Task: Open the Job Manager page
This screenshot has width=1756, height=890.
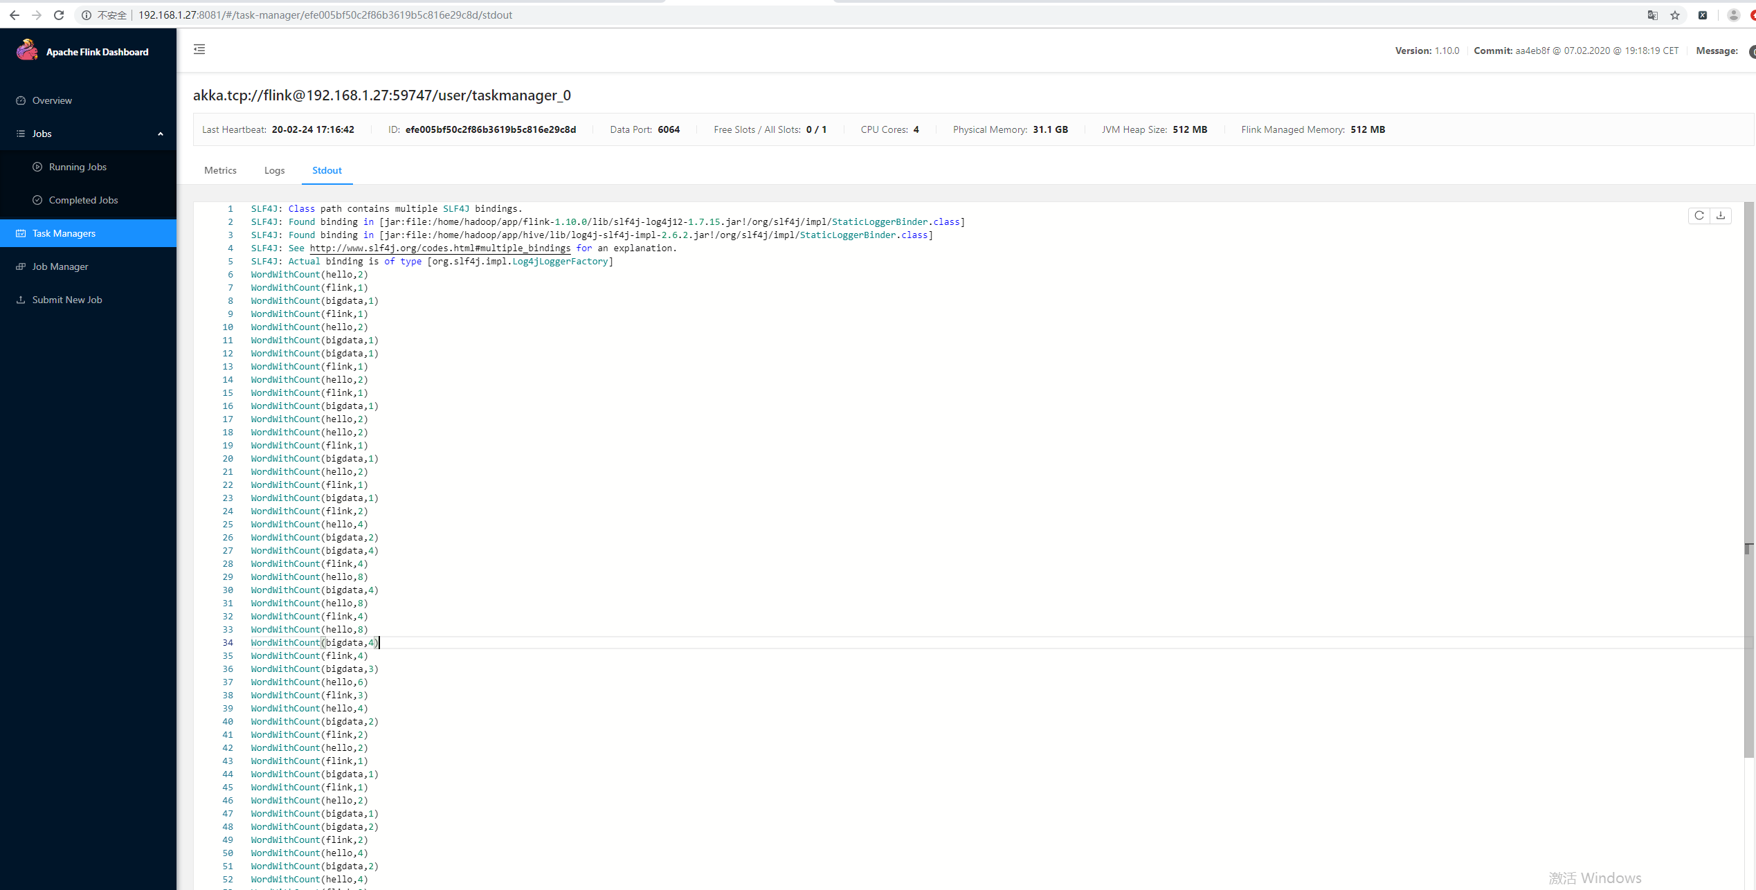Action: pyautogui.click(x=60, y=266)
